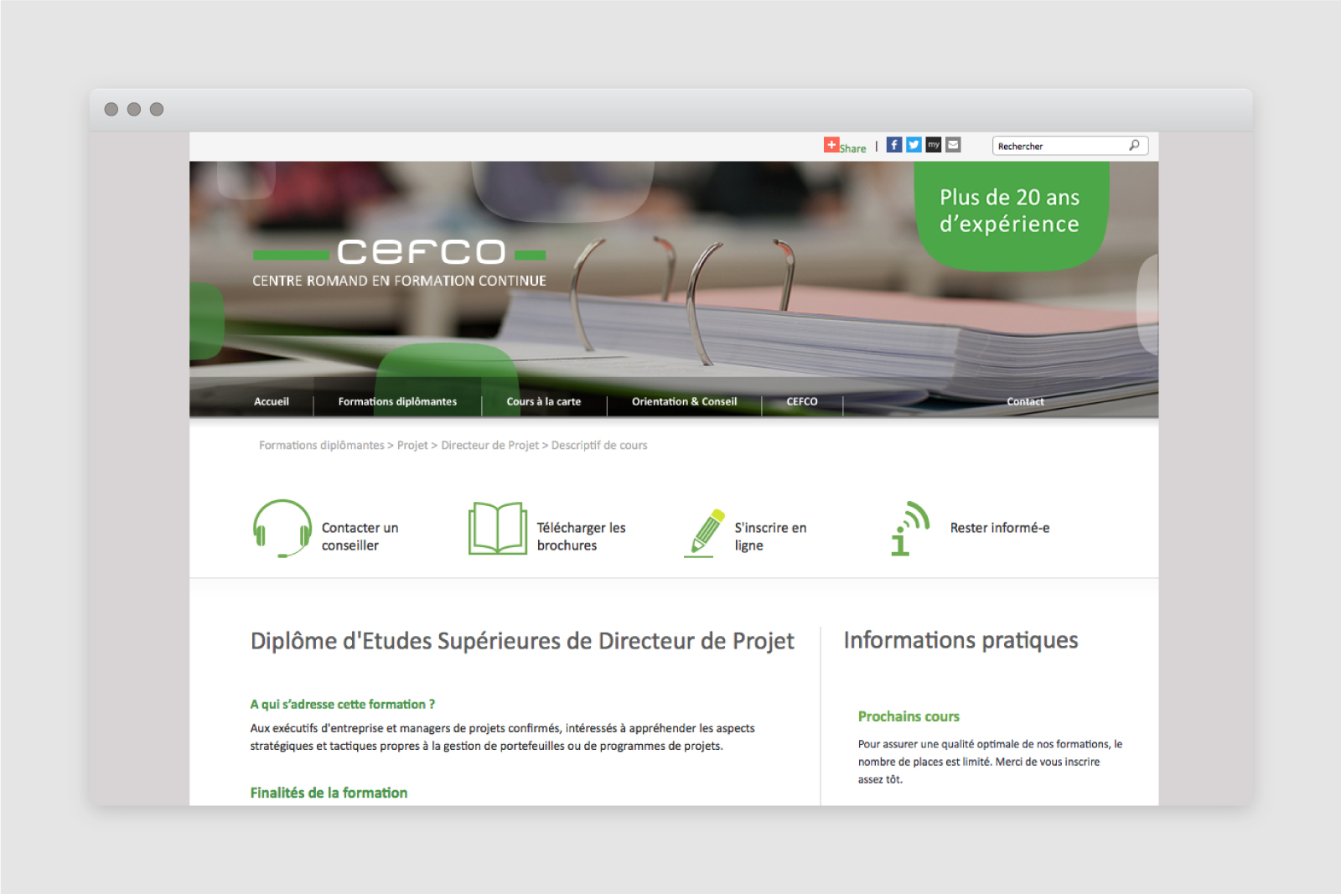1341x894 pixels.
Task: Click the pencil inscription icon
Action: (704, 533)
